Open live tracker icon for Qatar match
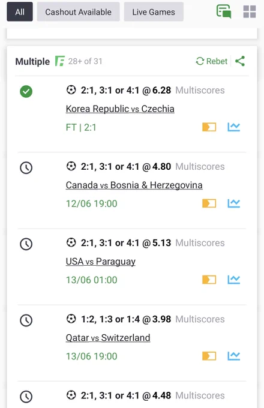Screen dimensions: 264x408 [x=209, y=356]
